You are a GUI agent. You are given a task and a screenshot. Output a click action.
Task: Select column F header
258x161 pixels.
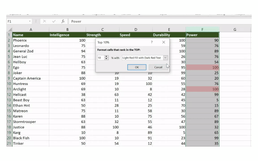click(x=202, y=30)
